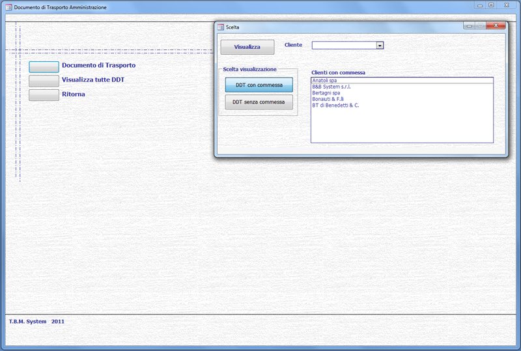Select DDT con commessa option
Image resolution: width=521 pixels, height=351 pixels.
point(259,85)
